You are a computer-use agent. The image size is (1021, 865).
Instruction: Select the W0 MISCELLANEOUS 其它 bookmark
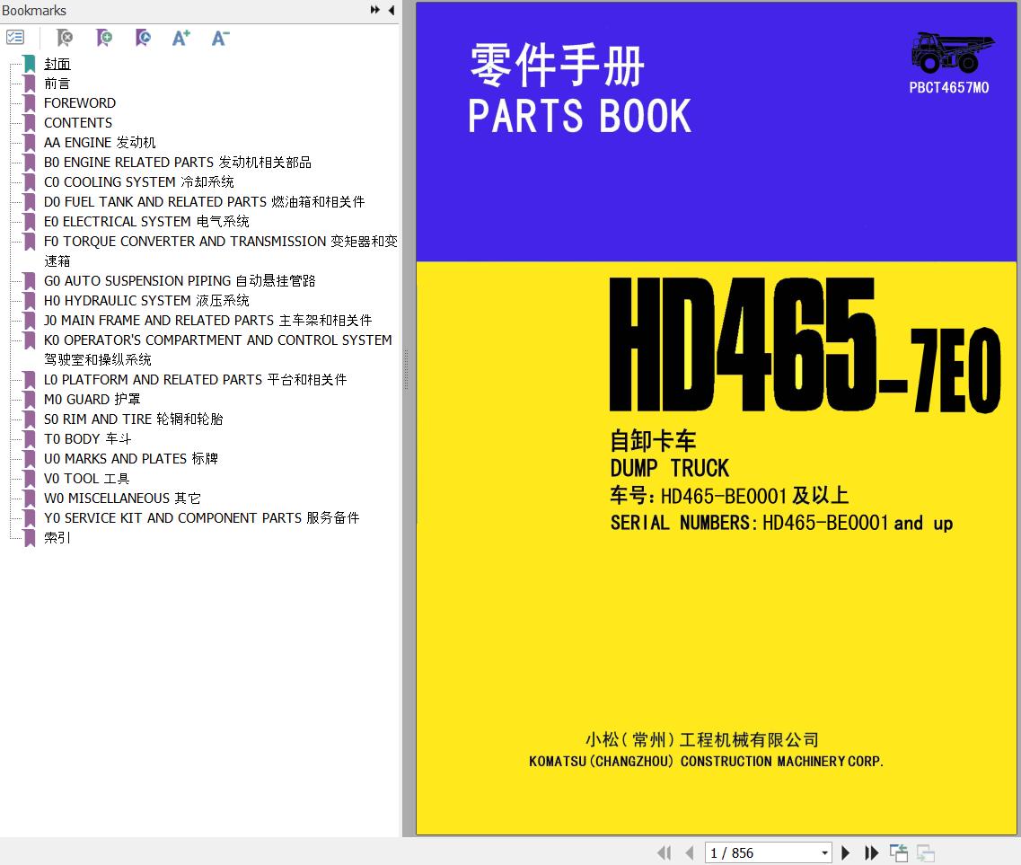click(122, 499)
